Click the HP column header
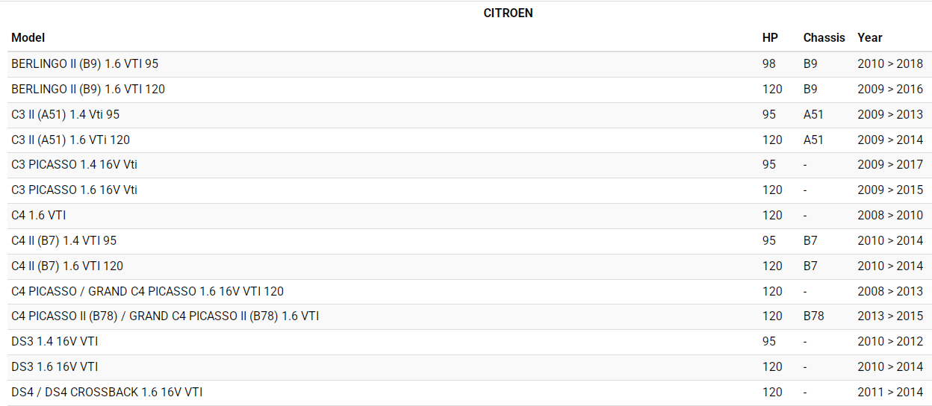This screenshot has width=932, height=406. pos(770,37)
